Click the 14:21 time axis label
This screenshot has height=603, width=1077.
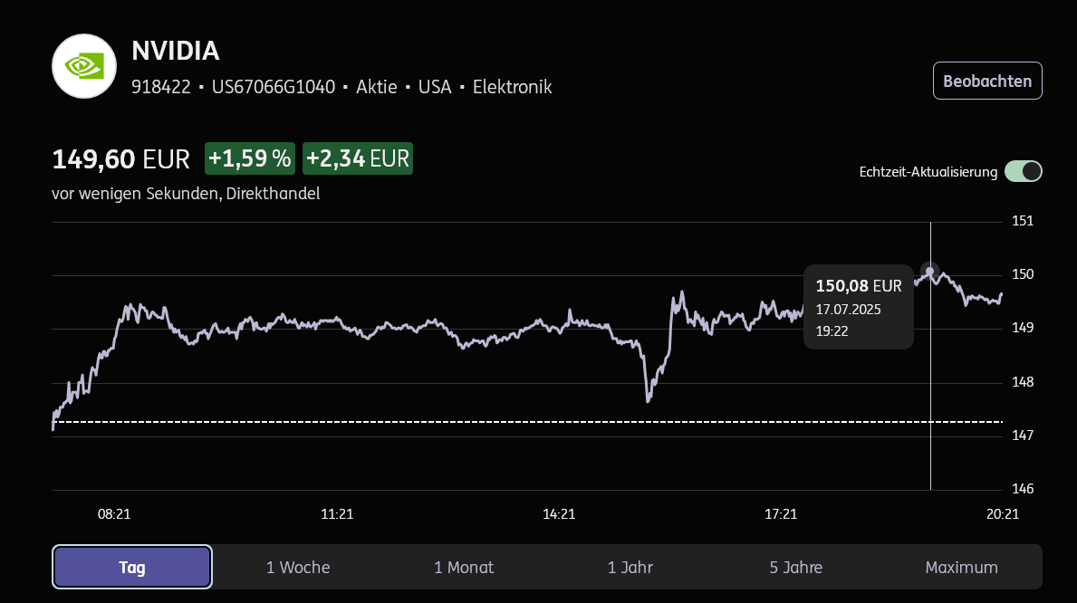coord(558,513)
